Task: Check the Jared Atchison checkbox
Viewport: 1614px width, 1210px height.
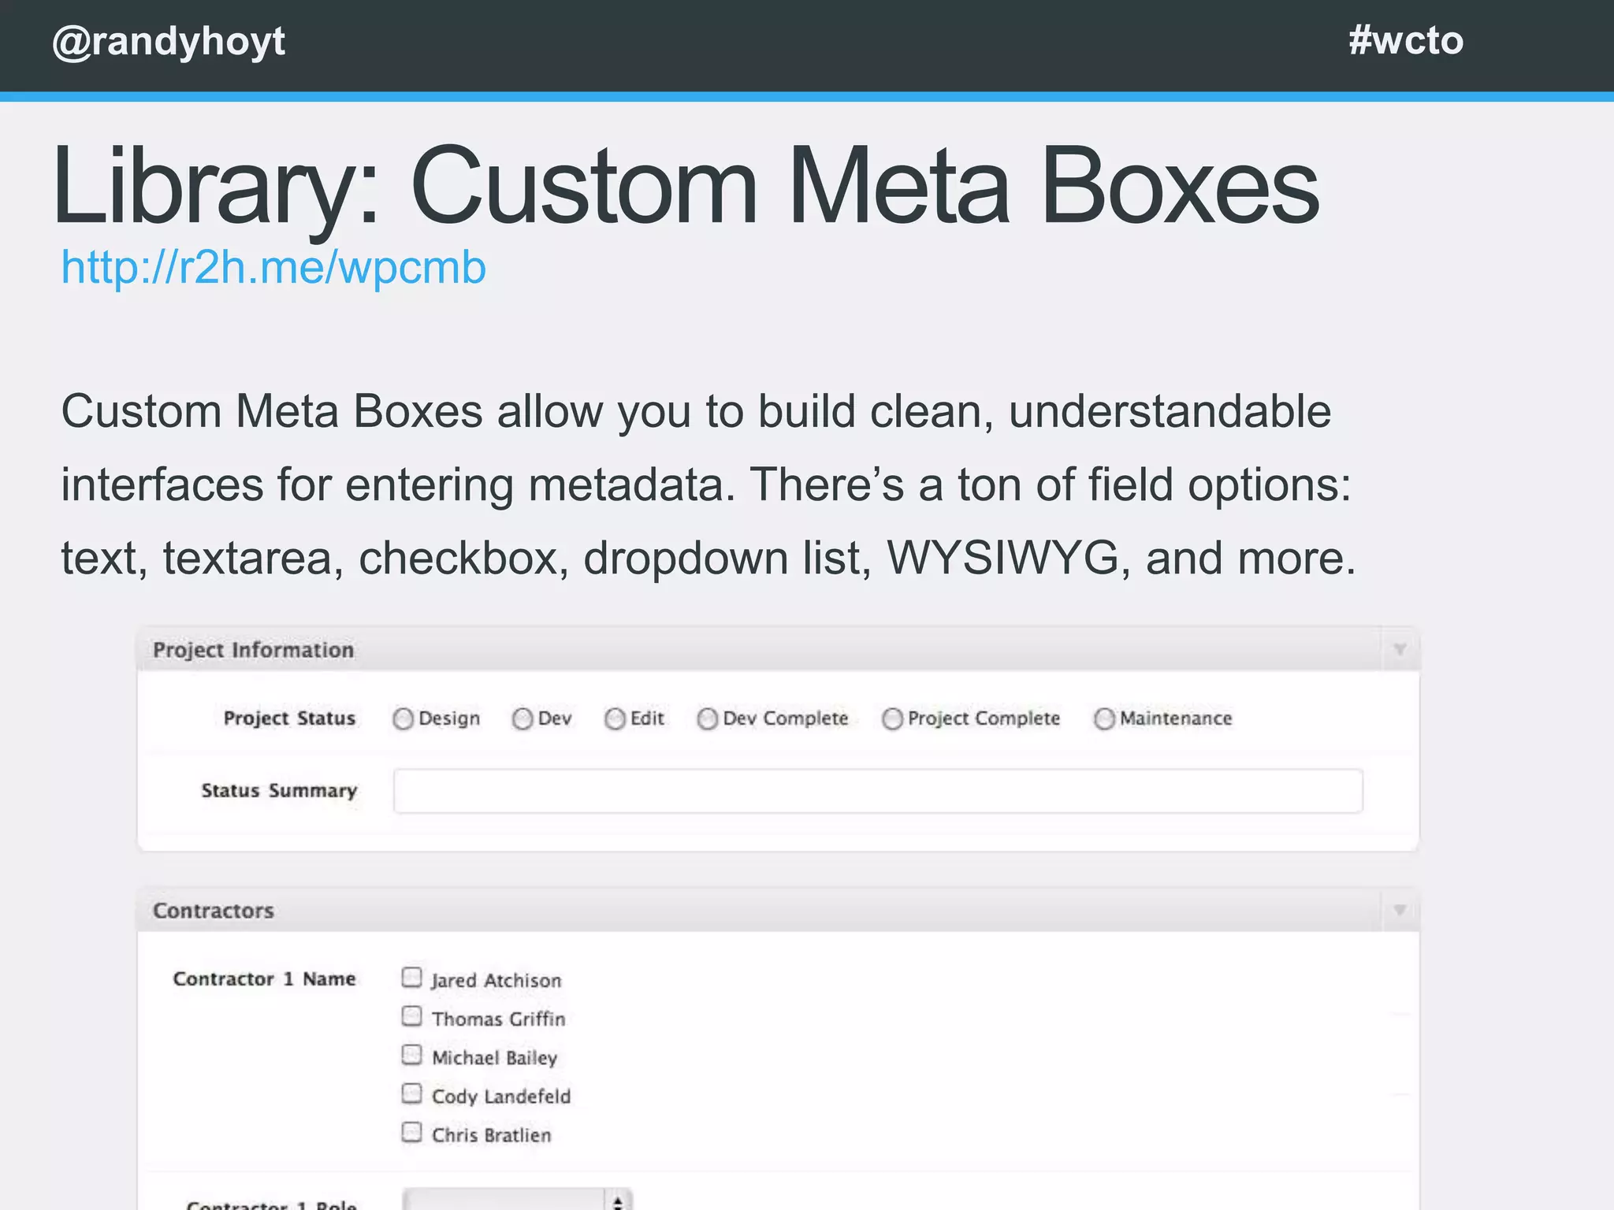Action: [411, 978]
